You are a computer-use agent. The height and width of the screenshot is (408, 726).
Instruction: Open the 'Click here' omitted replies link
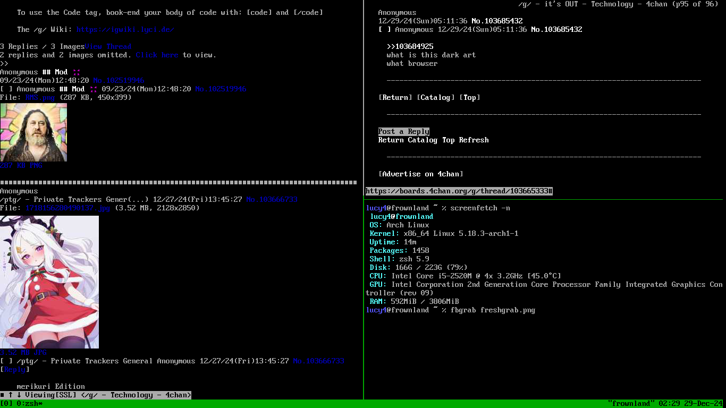click(x=157, y=55)
